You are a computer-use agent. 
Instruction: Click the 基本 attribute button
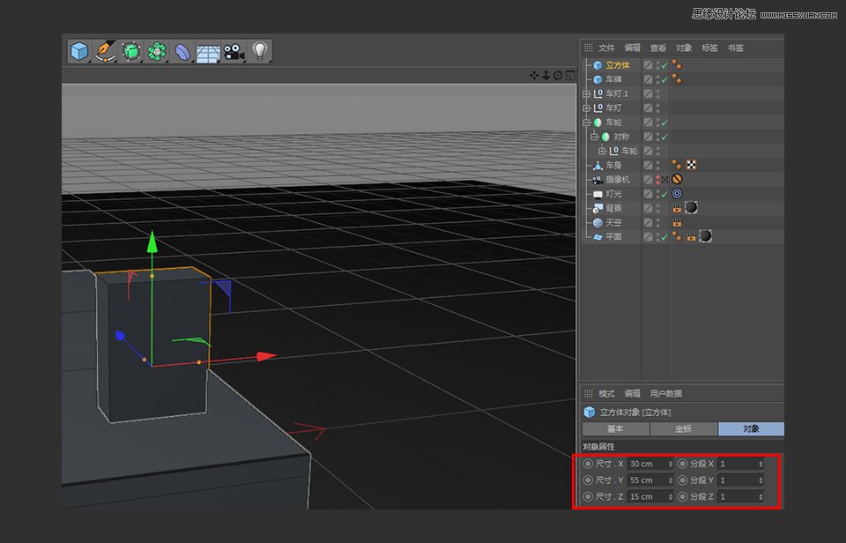pos(615,429)
